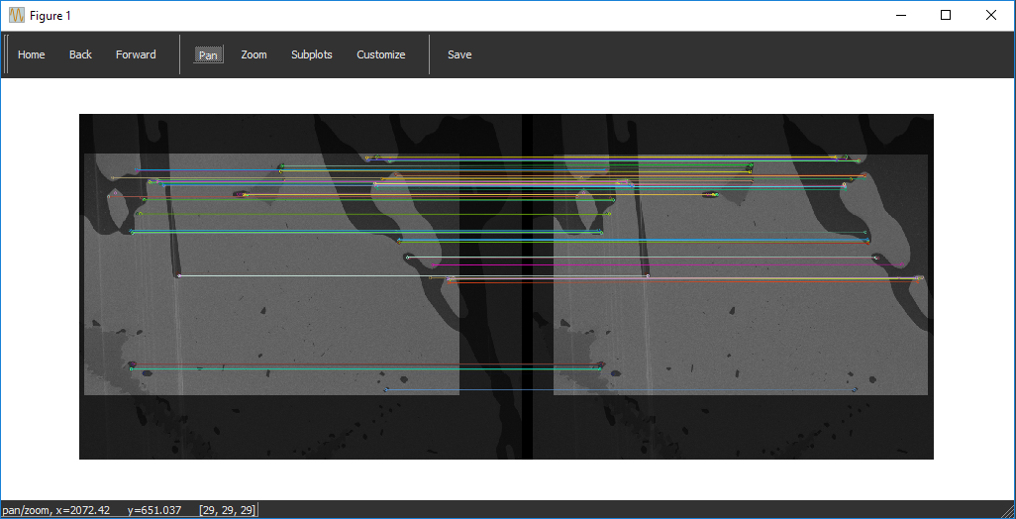This screenshot has height=519, width=1016.
Task: Open the Subplots configuration
Action: point(312,54)
